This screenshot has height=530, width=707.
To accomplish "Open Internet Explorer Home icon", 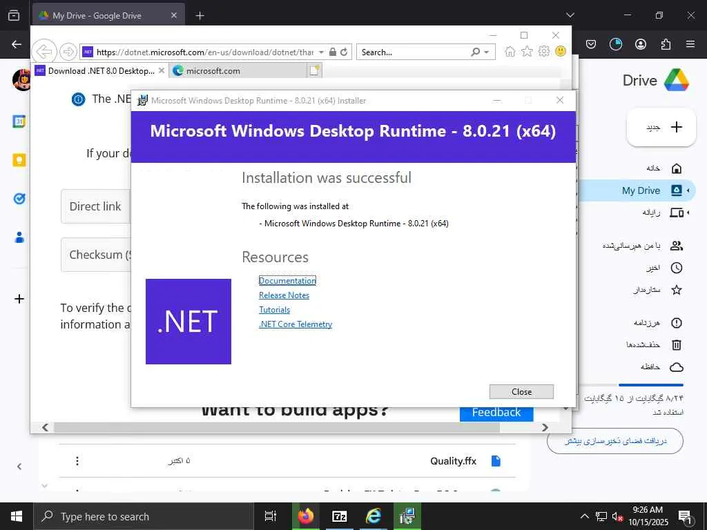I will coord(510,51).
